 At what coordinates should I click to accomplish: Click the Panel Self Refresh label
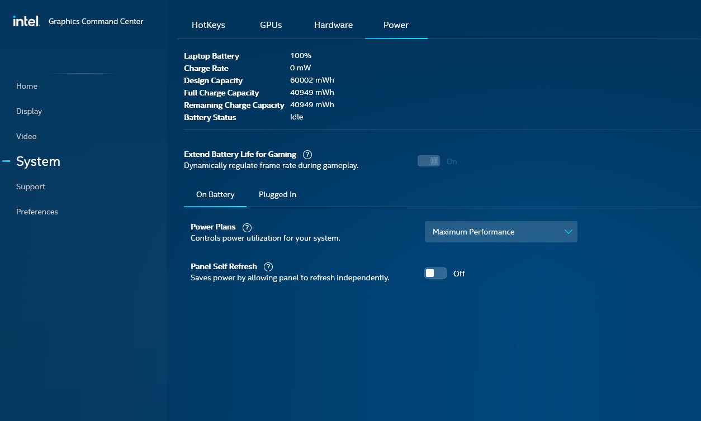(224, 266)
